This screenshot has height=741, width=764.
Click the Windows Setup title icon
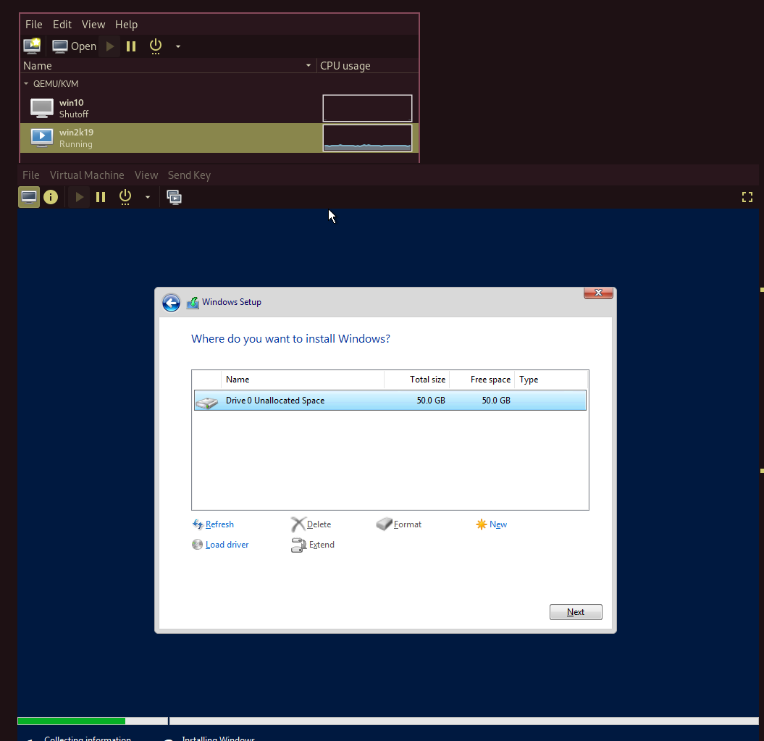193,303
